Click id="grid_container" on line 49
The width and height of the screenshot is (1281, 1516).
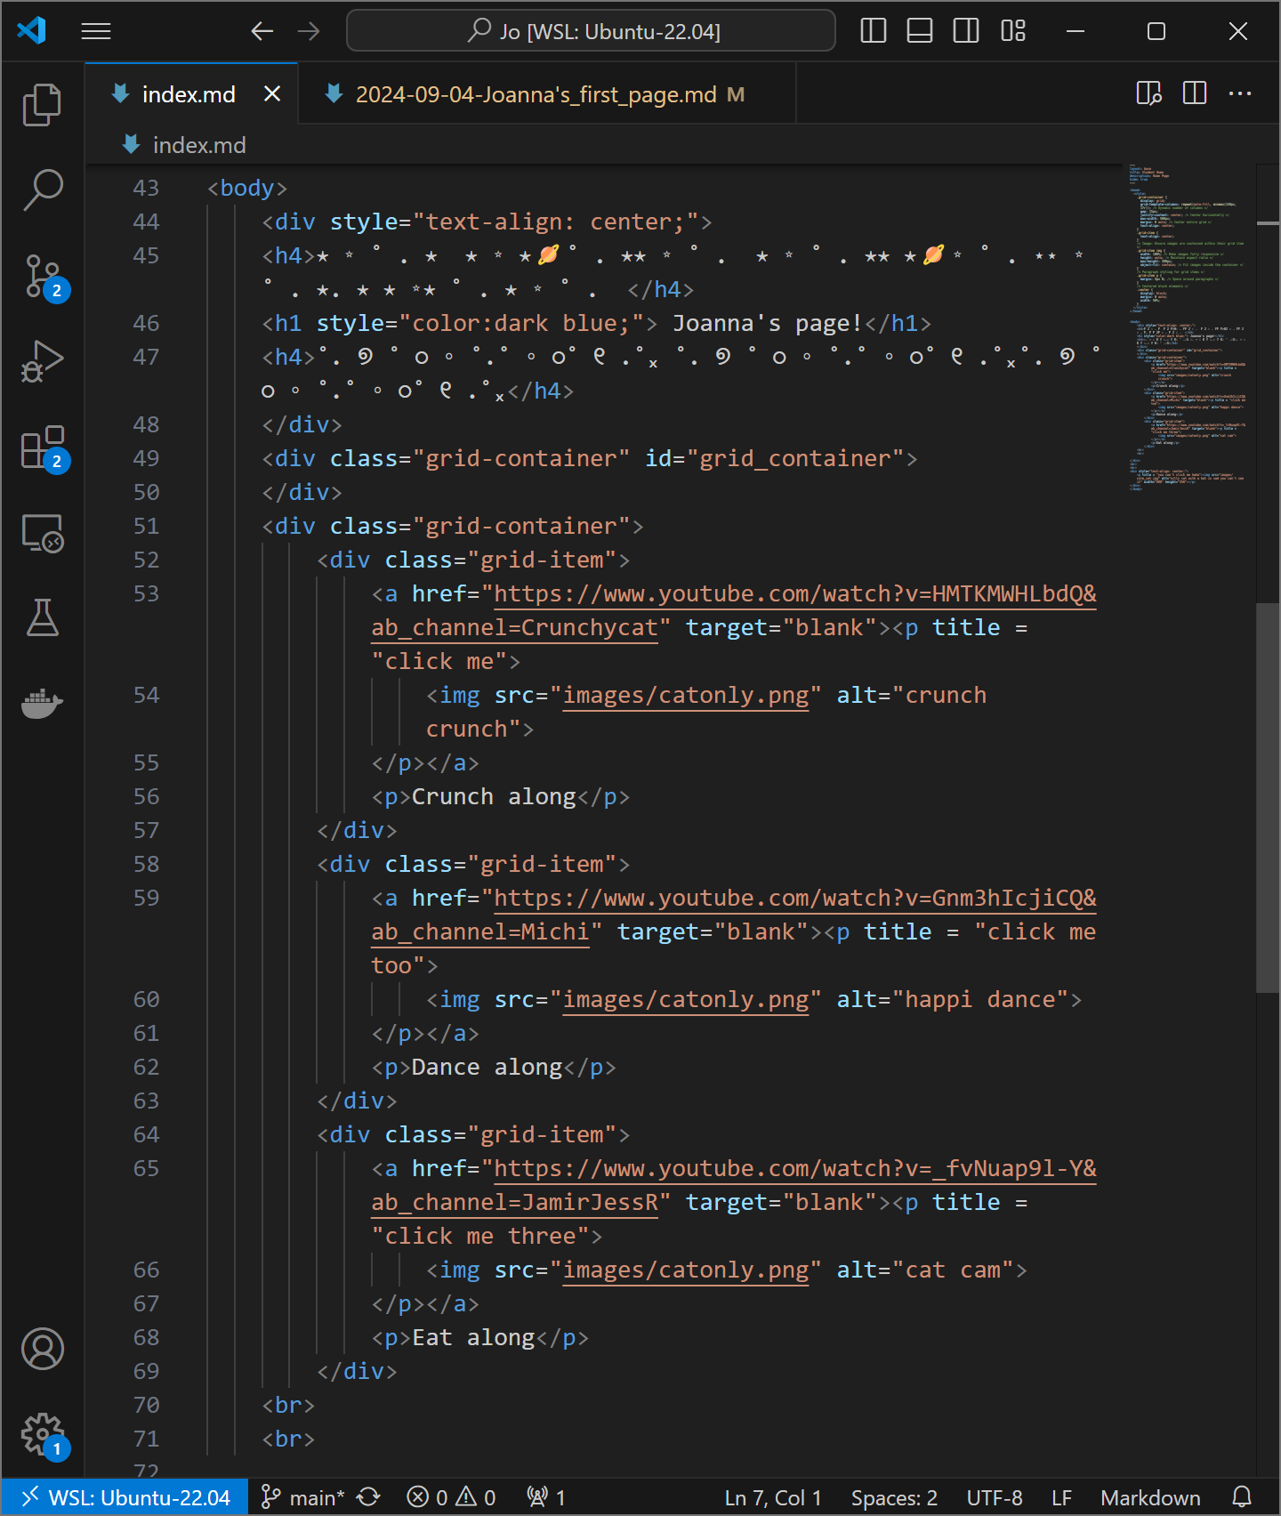click(774, 458)
